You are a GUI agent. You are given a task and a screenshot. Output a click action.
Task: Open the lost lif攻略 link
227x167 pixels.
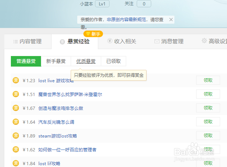tap(49, 164)
